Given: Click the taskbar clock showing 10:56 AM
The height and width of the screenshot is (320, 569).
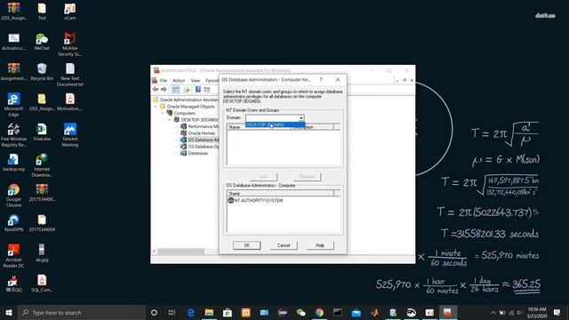Looking at the screenshot, I should click(x=537, y=312).
